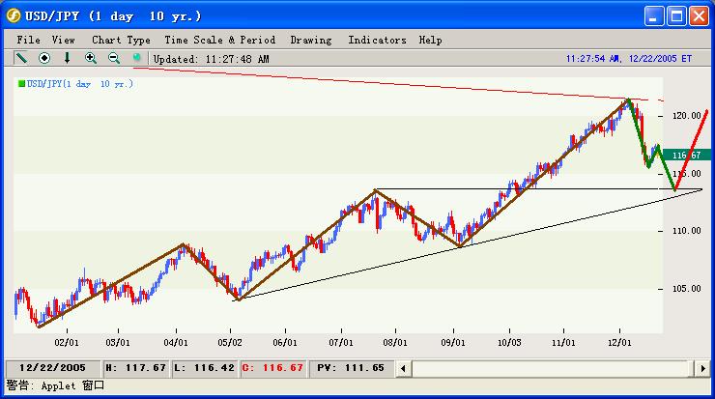Click the circular target crosshair icon

[44, 58]
